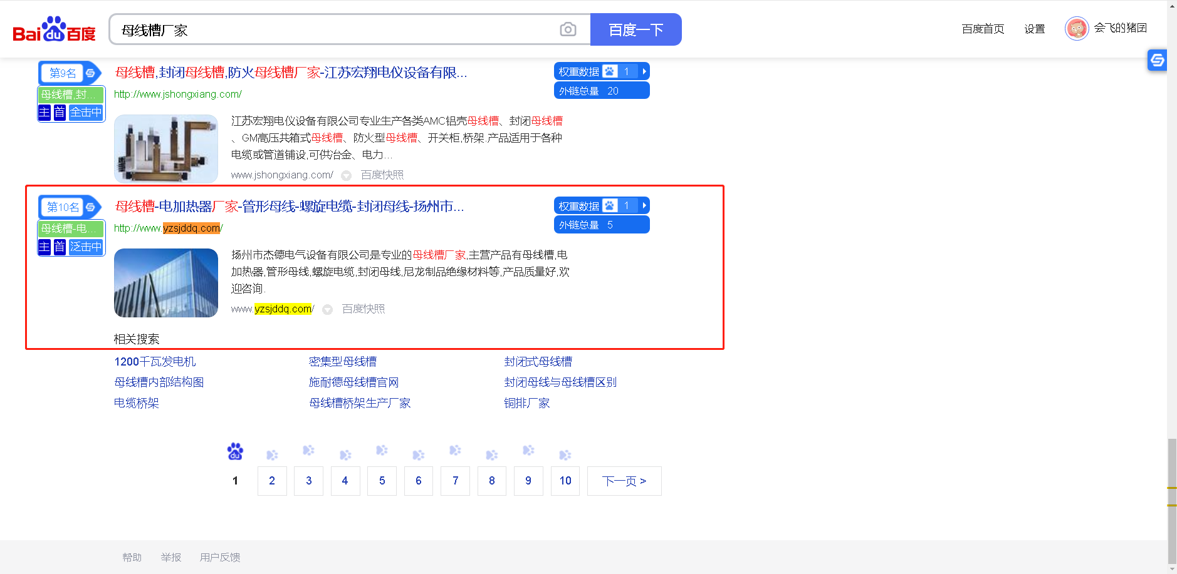Open dropdown arrow next to www.yzsjddq.com/

coord(327,310)
